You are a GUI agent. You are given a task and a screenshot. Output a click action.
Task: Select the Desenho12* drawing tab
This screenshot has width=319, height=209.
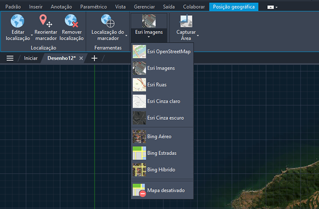[x=62, y=58]
